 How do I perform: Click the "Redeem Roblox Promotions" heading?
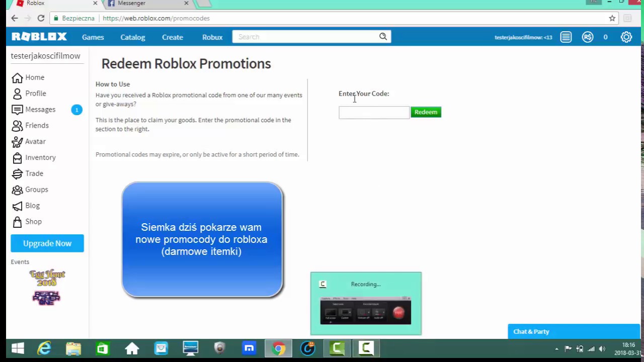186,64
